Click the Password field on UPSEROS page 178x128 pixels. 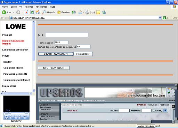[x=146, y=110]
